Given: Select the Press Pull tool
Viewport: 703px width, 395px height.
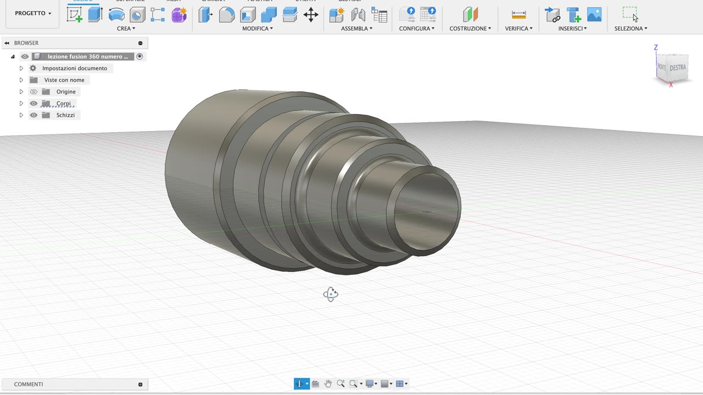Looking at the screenshot, I should (205, 15).
